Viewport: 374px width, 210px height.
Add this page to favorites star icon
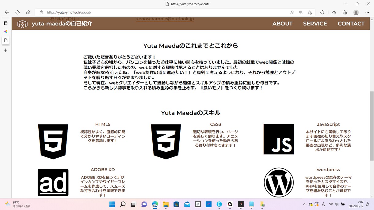pyautogui.click(x=310, y=13)
